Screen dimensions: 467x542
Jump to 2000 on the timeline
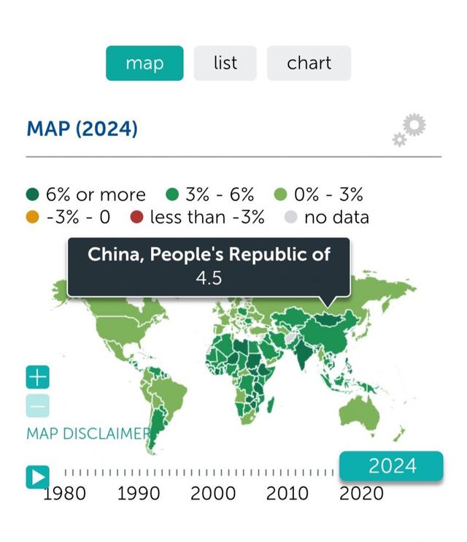tap(213, 493)
